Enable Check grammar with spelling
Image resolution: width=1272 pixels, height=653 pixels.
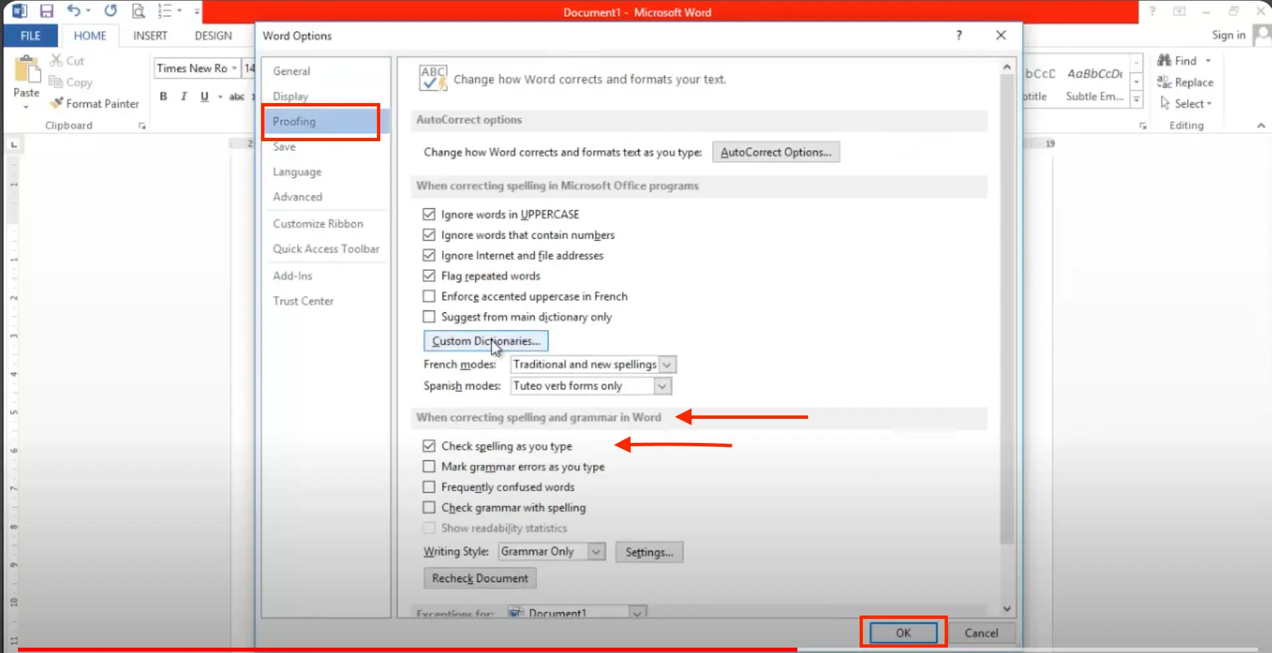(429, 507)
